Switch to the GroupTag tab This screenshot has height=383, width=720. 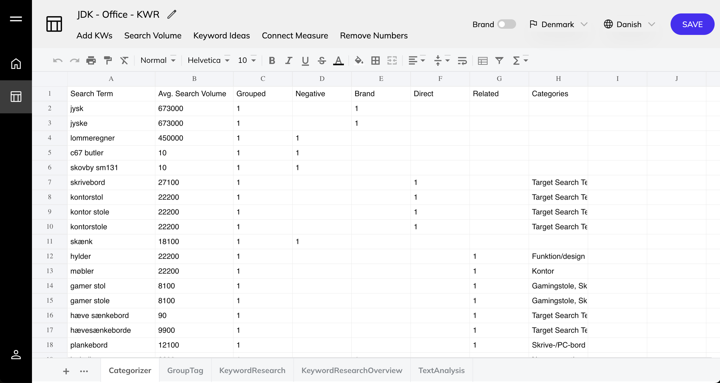pyautogui.click(x=185, y=370)
